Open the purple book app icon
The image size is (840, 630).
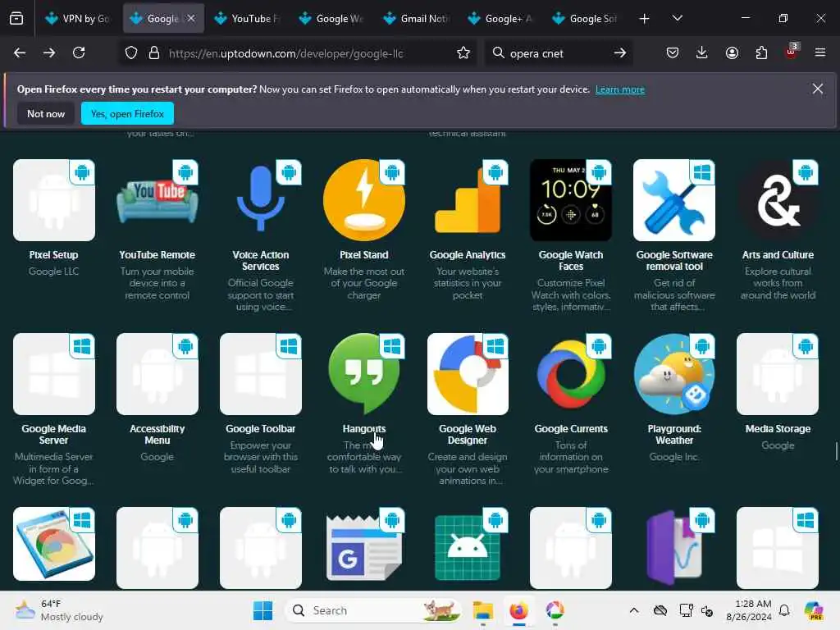(x=674, y=547)
